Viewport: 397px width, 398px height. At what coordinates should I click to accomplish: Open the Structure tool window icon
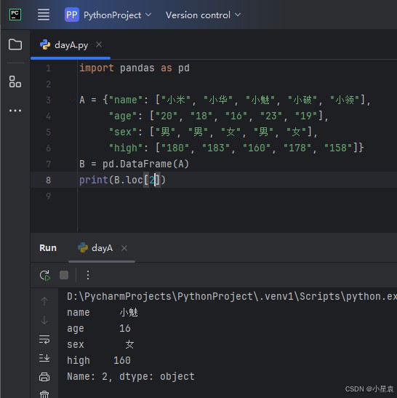15,81
